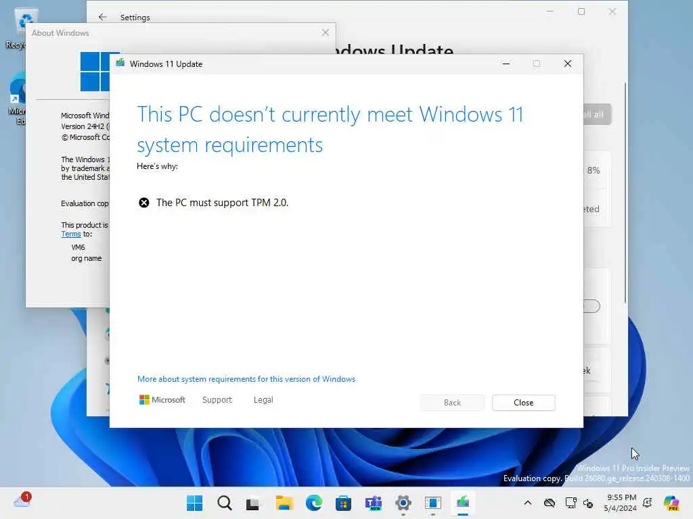Screen dimensions: 693x519
Task: Open Task View from taskbar
Action: point(253,503)
